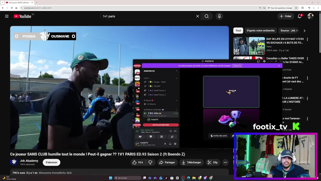
Task: Open Discord voice noise suppression icon
Action: click(171, 131)
